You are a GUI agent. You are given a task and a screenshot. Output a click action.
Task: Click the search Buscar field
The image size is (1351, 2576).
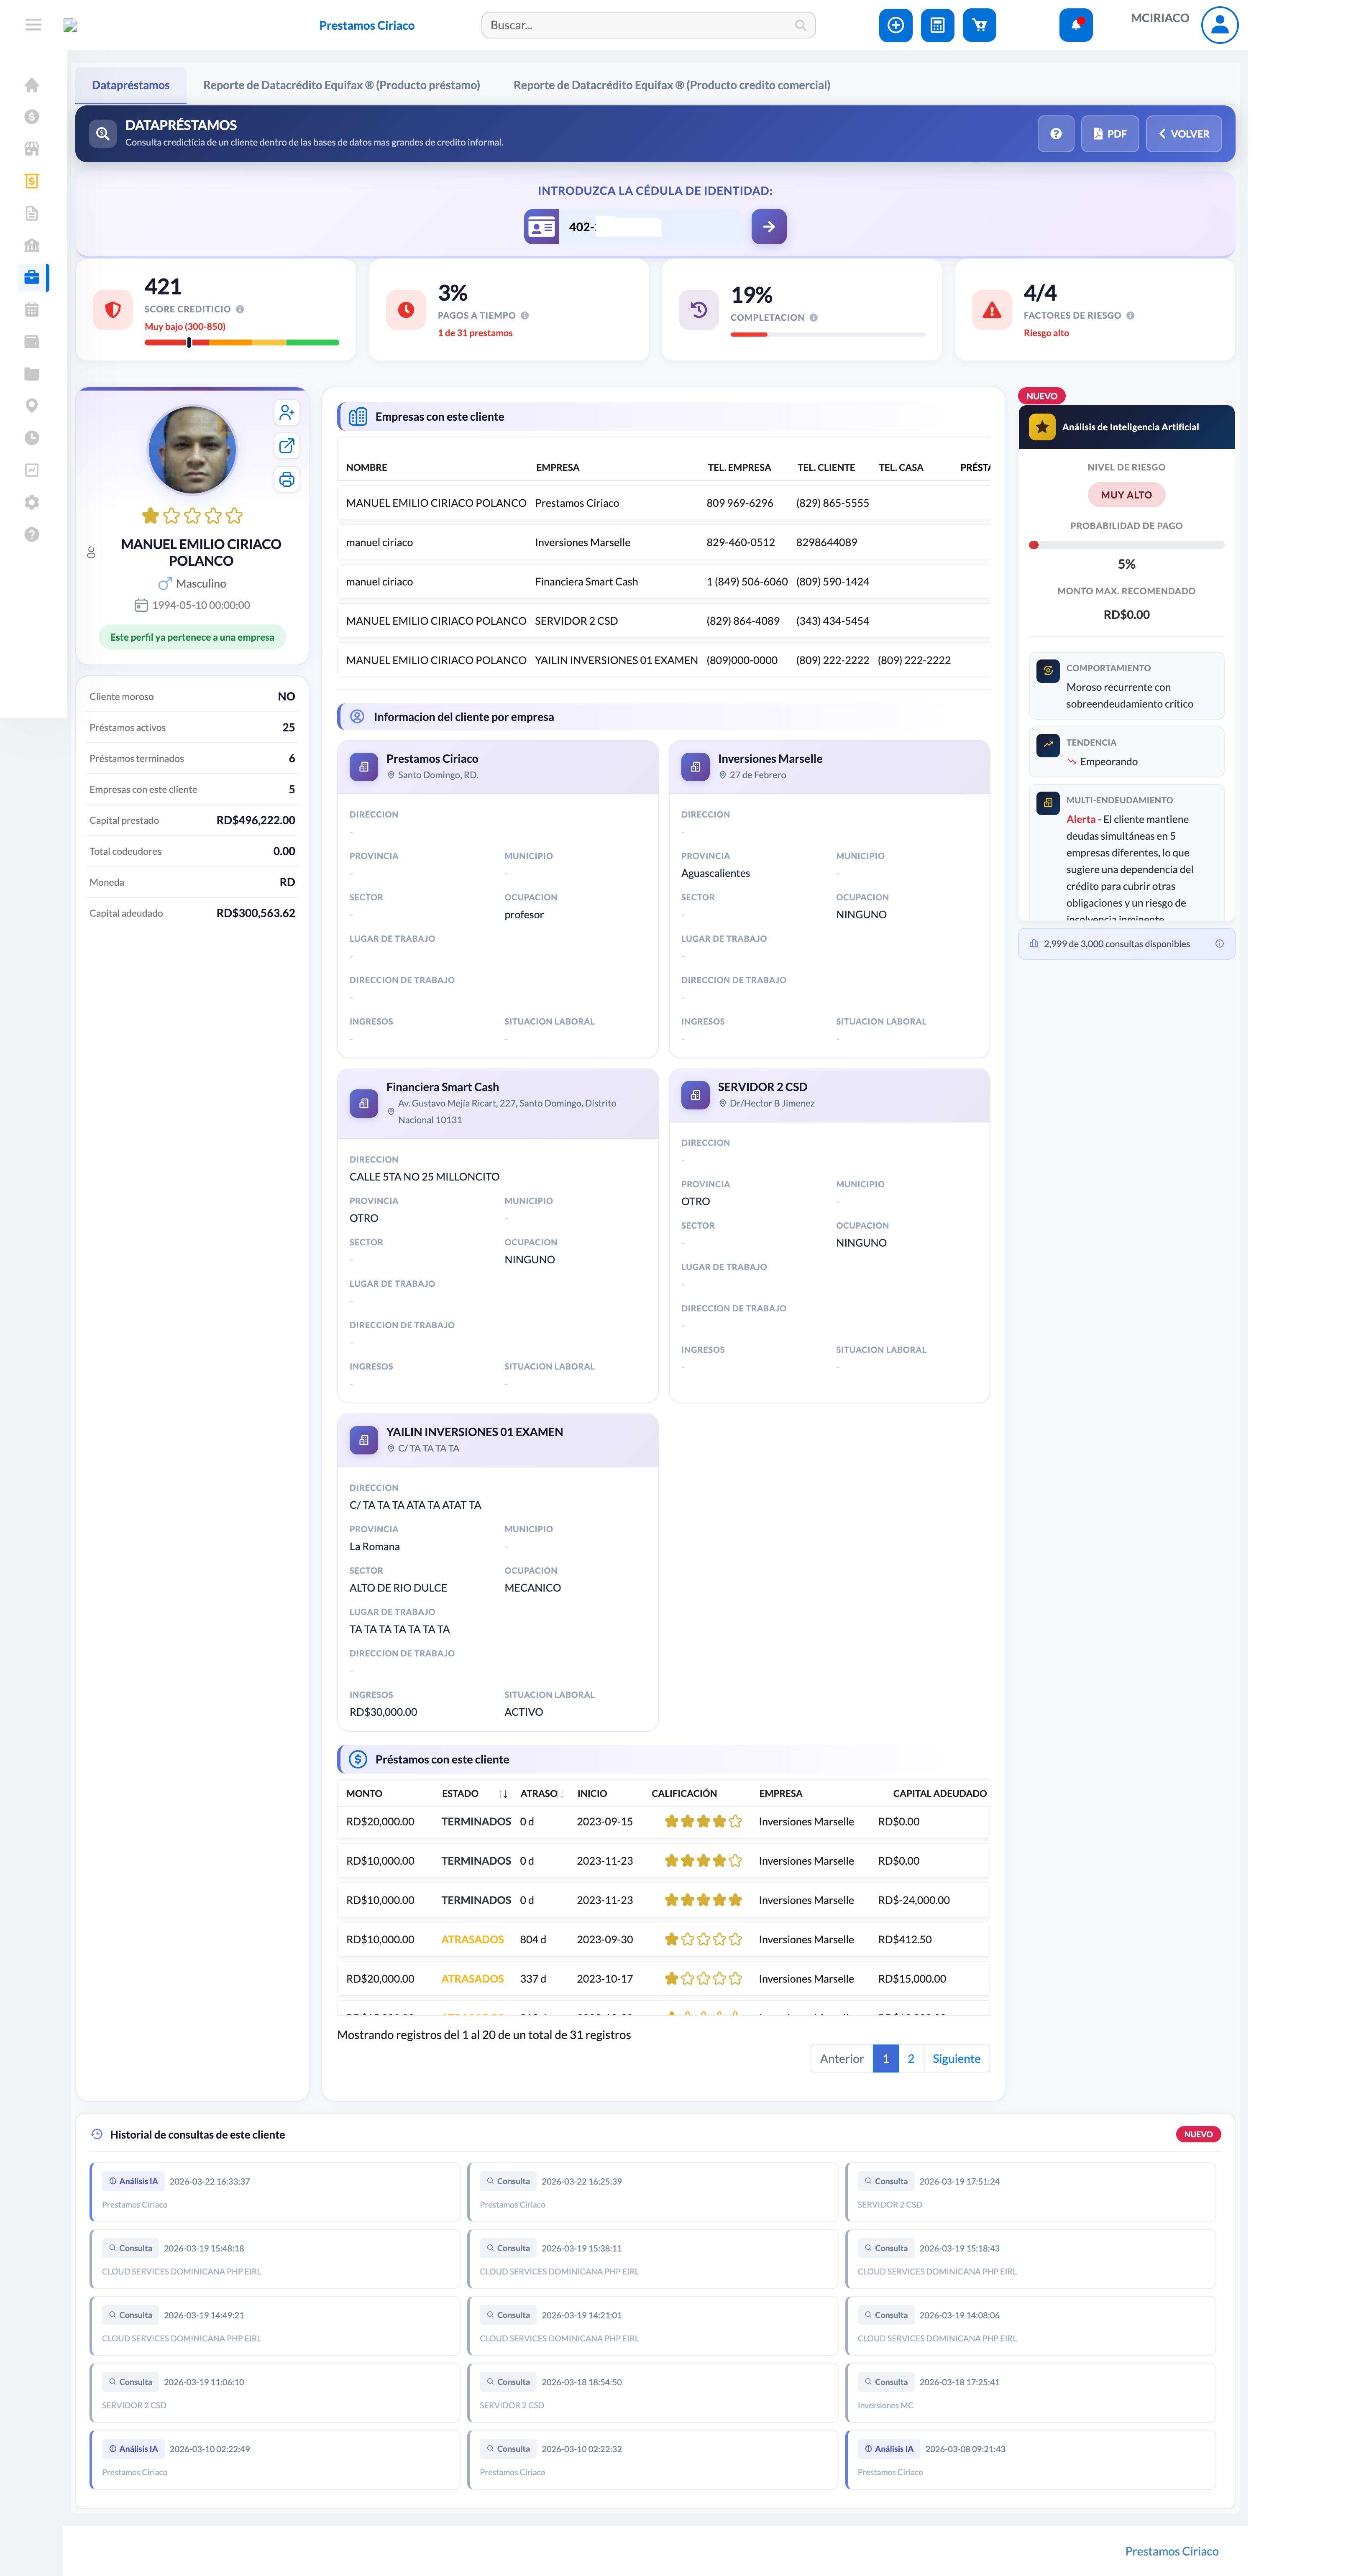coord(648,25)
